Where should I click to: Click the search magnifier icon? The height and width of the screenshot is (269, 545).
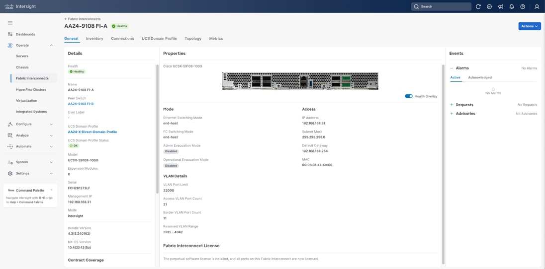[416, 6]
